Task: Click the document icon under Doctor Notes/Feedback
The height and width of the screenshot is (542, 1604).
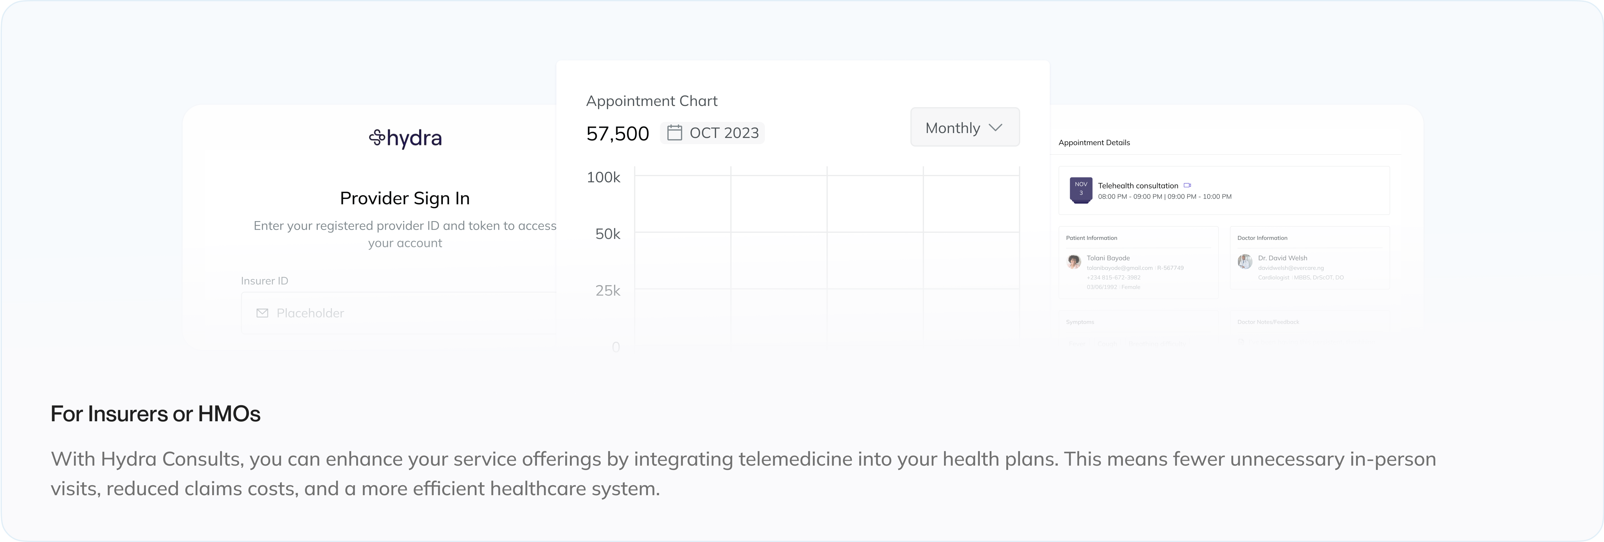Action: pos(1241,342)
